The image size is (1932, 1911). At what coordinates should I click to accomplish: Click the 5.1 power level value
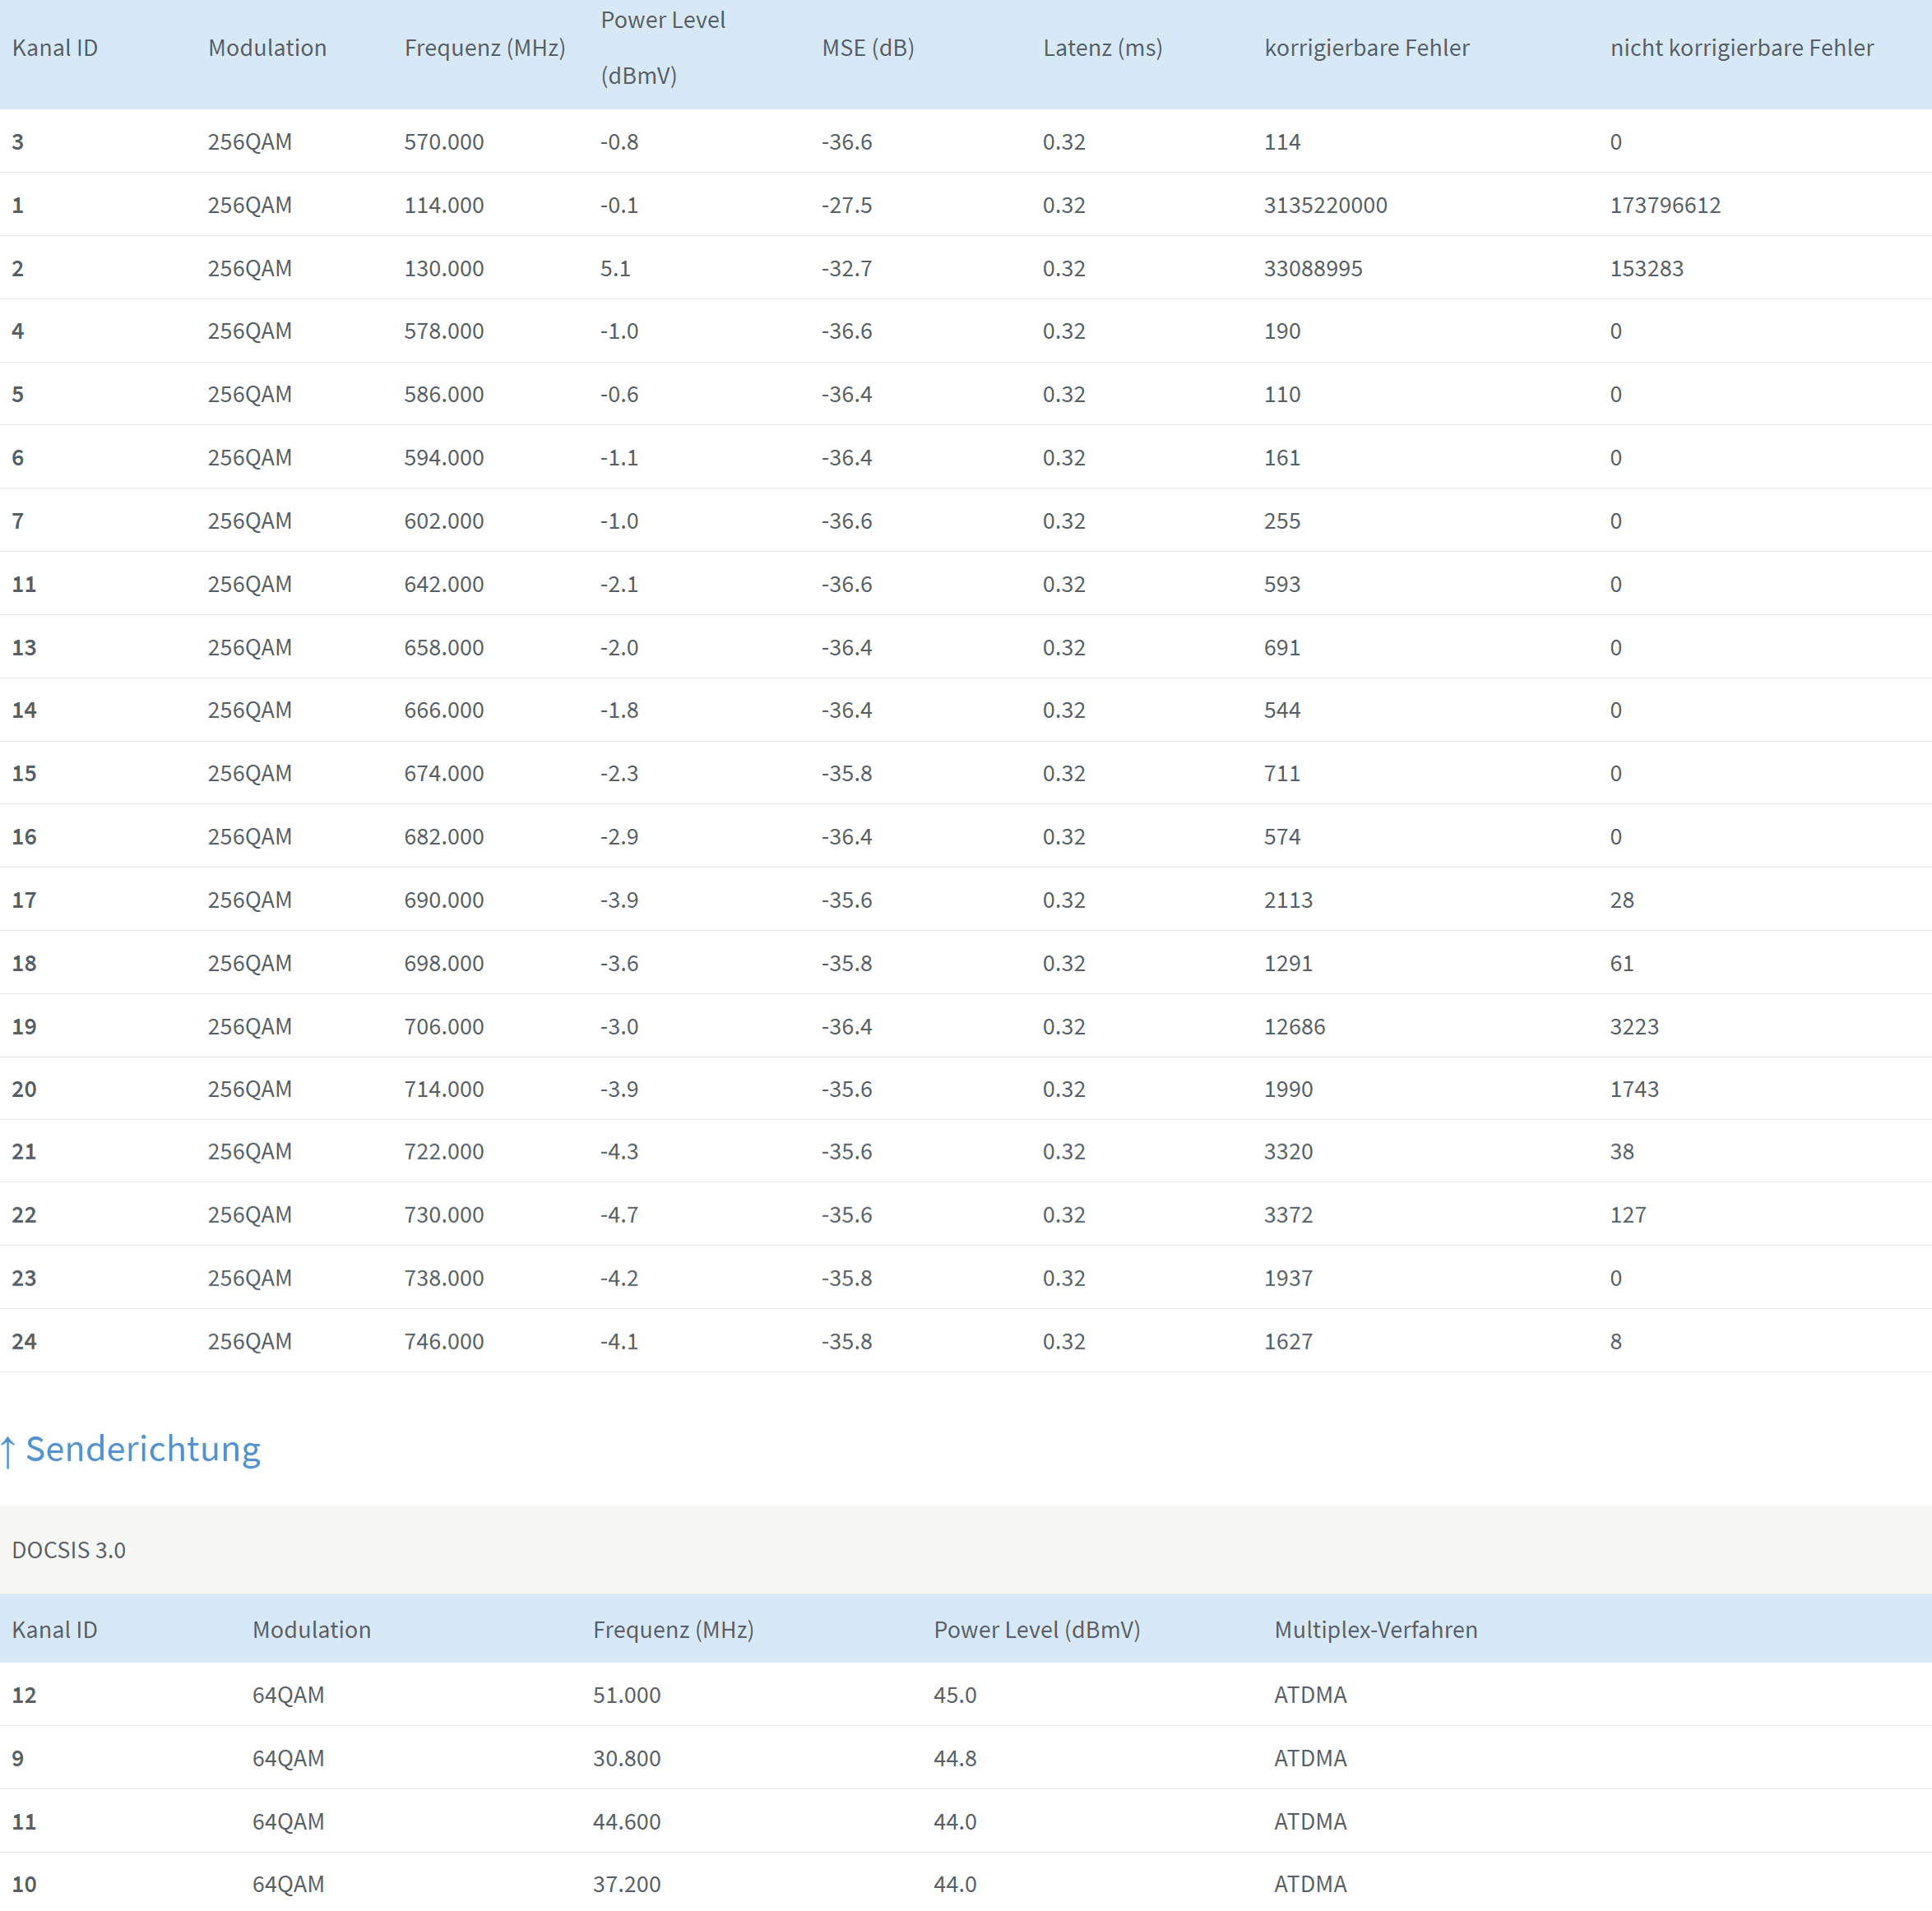tap(615, 268)
